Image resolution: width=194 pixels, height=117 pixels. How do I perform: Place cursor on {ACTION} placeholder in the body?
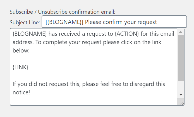[127, 34]
